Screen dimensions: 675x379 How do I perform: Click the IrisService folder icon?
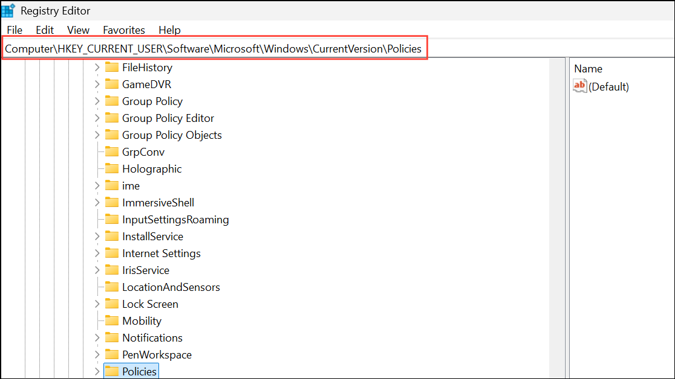(x=112, y=269)
